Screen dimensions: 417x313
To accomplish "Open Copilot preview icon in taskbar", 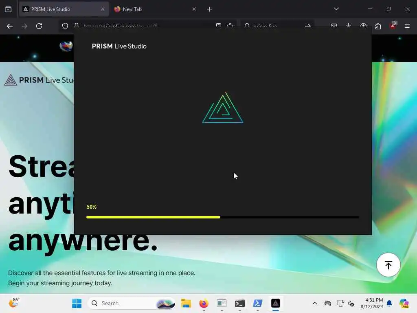I will tap(404, 303).
